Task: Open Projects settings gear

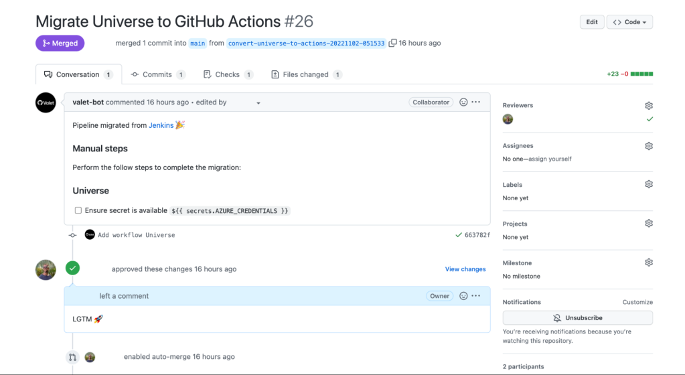Action: (x=649, y=224)
